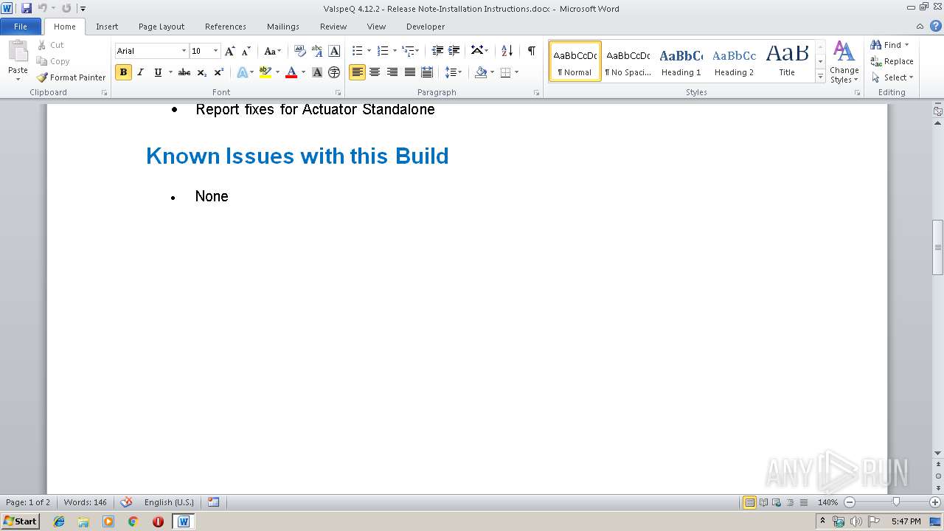The width and height of the screenshot is (944, 531).
Task: Expand the Styles gallery More arrow
Action: click(x=820, y=76)
